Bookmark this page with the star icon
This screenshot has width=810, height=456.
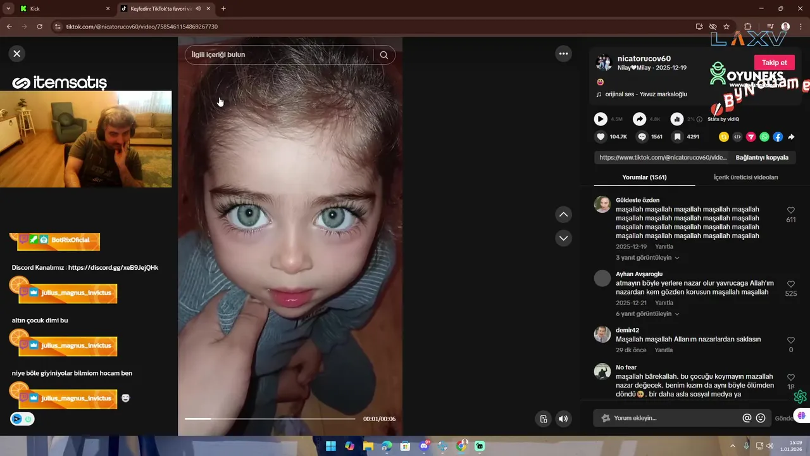726,27
